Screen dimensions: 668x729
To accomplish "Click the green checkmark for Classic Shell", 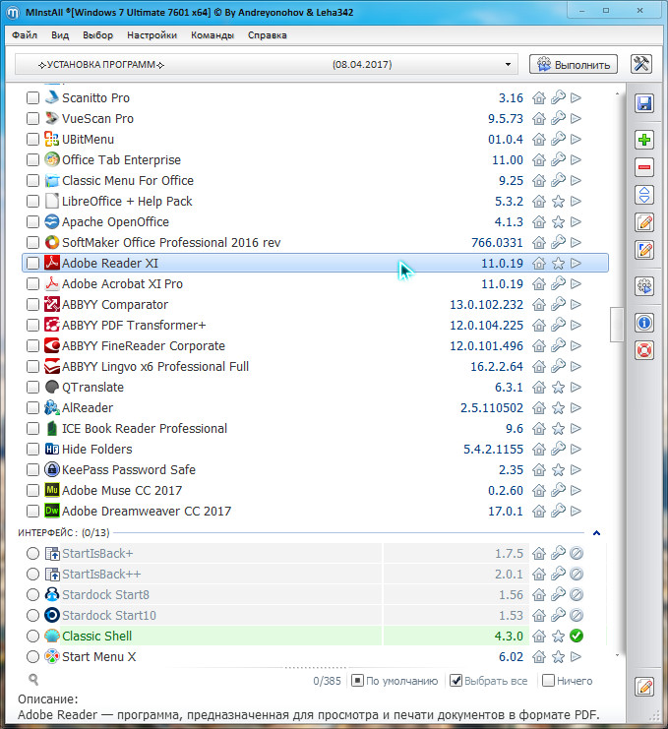I will point(577,636).
